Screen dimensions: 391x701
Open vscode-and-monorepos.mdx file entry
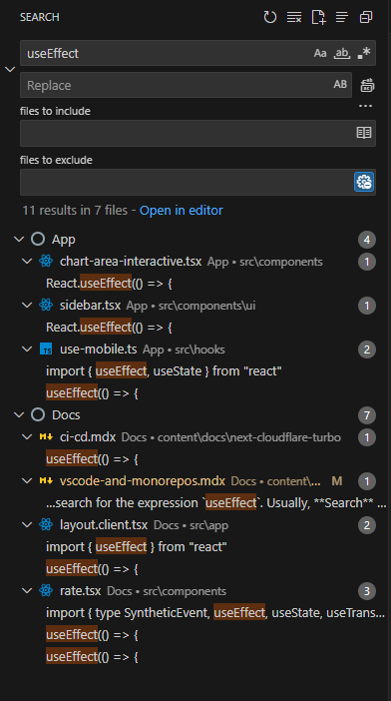[x=143, y=481]
